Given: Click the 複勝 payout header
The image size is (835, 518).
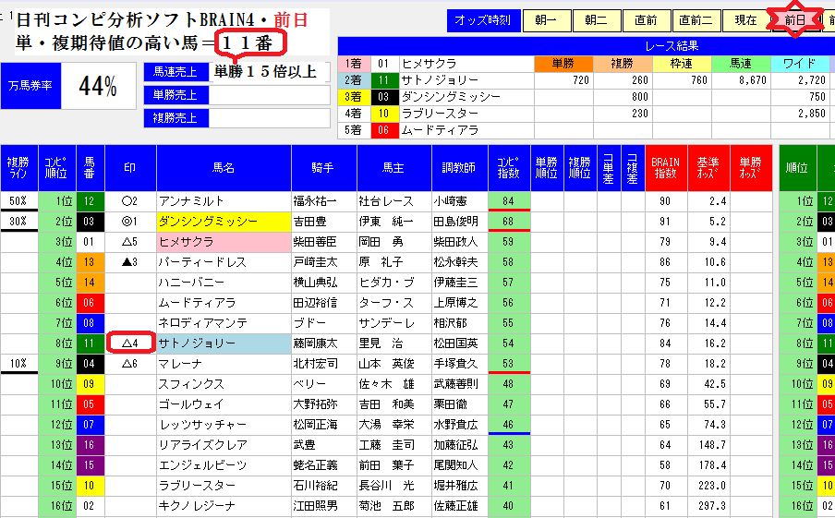Looking at the screenshot, I should (622, 64).
